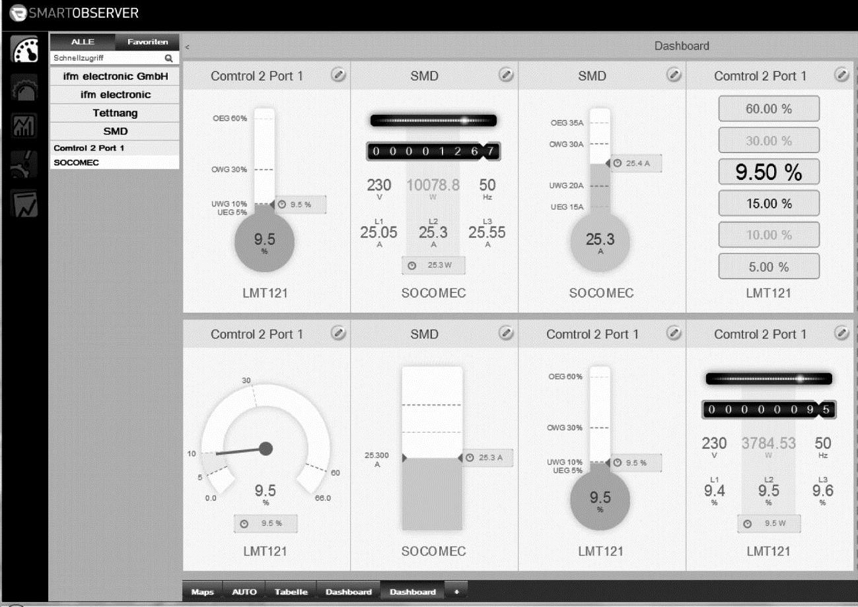Screen dimensions: 858x607
Task: Click the 15.00 % value box
Action: [769, 203]
